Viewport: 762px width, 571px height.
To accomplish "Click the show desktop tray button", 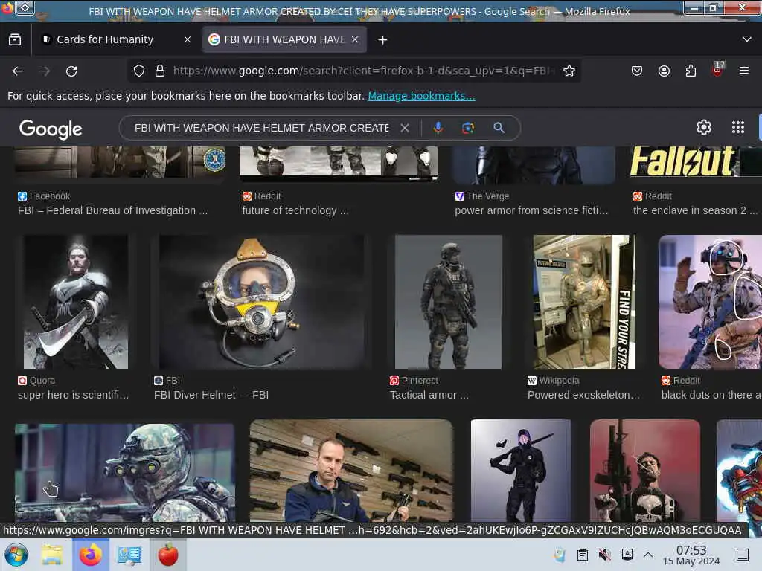I will (742, 555).
